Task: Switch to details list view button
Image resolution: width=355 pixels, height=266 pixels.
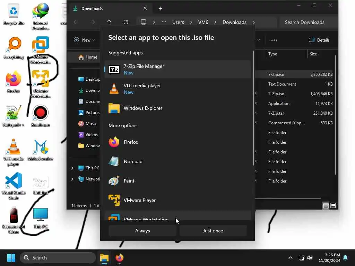Action: click(x=326, y=205)
